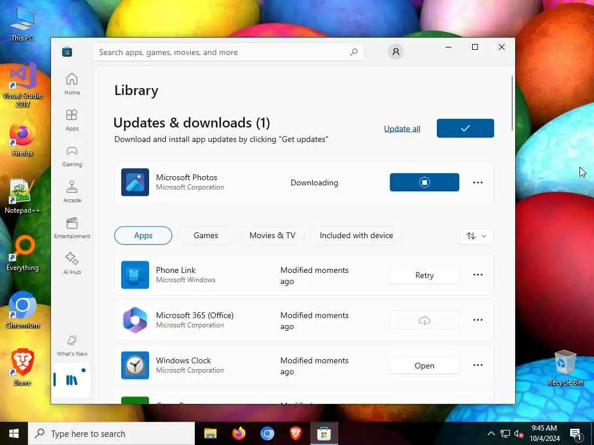Viewport: 594px width, 445px height.
Task: Select the Everything desktop shortcut
Action: coord(23,254)
